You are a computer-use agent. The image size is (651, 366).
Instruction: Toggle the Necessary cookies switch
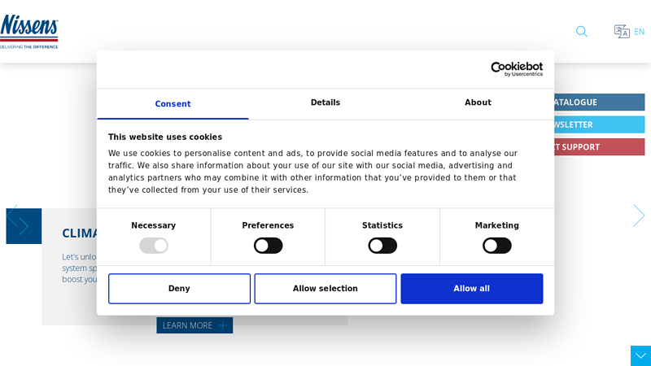(154, 246)
